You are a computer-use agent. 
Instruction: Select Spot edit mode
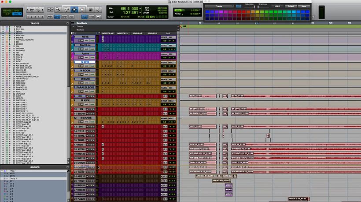point(17,11)
